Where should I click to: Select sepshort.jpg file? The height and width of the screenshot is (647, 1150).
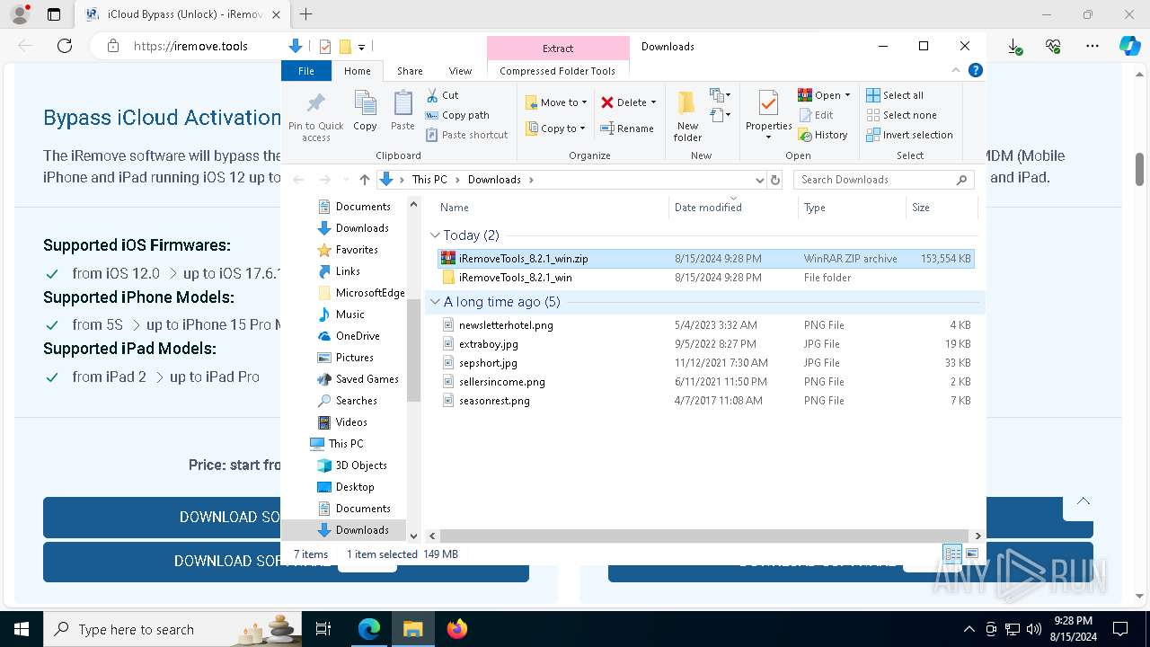[x=706, y=363]
